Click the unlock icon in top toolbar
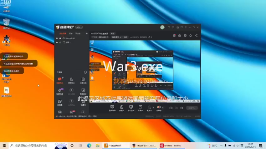This screenshot has height=149, width=266. [x=180, y=35]
